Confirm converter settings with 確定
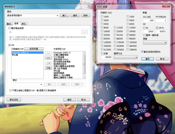 69,100
